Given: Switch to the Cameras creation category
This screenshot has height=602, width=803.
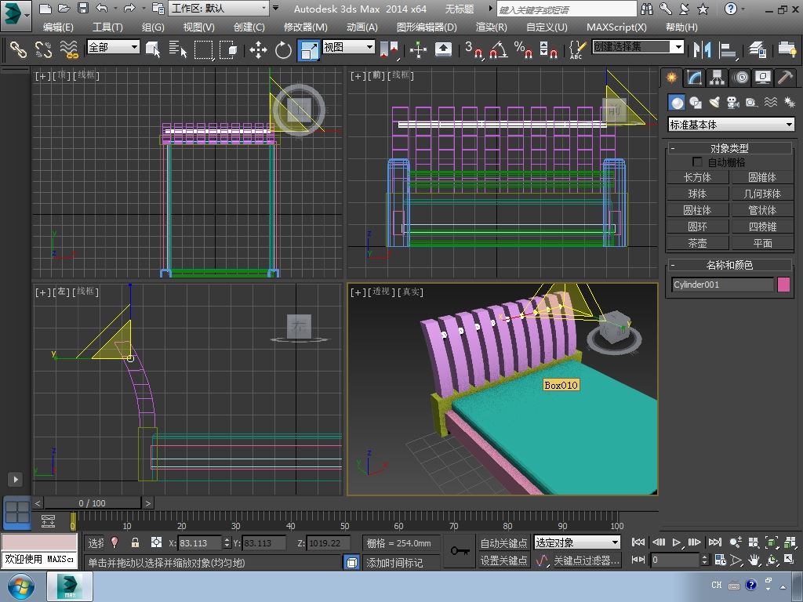Looking at the screenshot, I should (733, 103).
